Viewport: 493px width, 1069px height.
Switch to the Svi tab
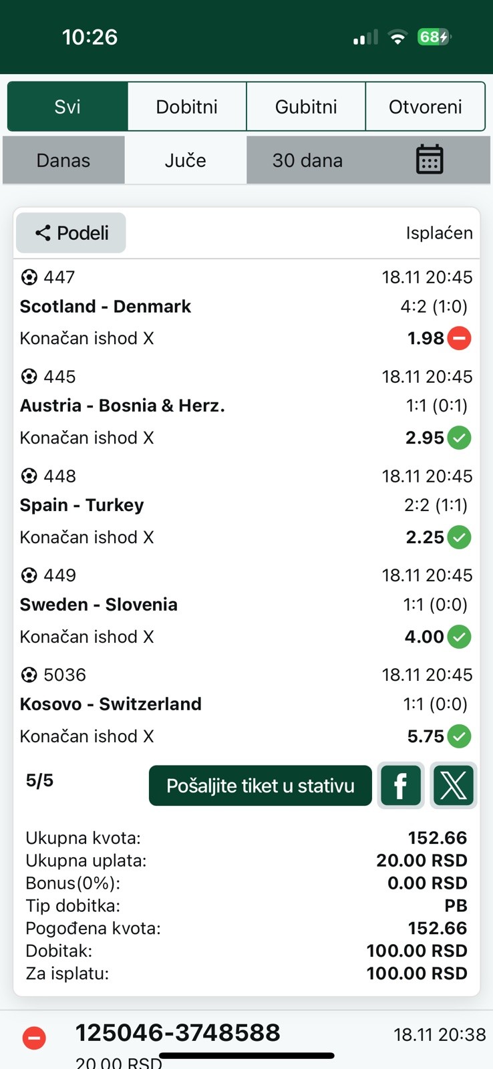(67, 107)
